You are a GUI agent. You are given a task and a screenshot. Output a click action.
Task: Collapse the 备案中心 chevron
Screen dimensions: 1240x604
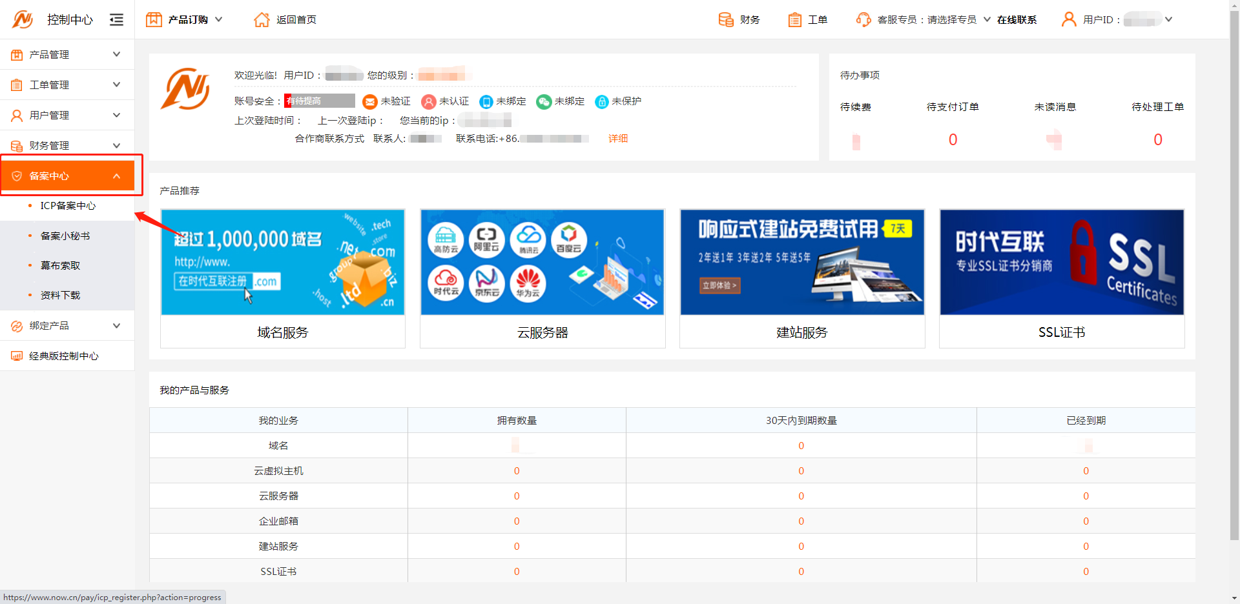(117, 176)
